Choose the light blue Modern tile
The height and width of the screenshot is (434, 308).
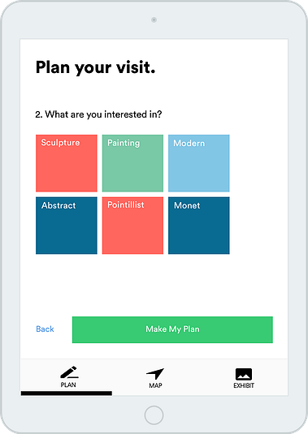[x=199, y=163]
